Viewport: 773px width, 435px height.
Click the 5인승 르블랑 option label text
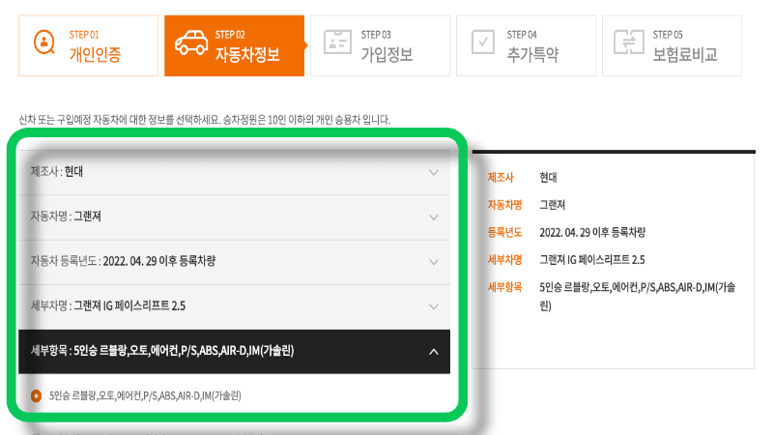145,395
